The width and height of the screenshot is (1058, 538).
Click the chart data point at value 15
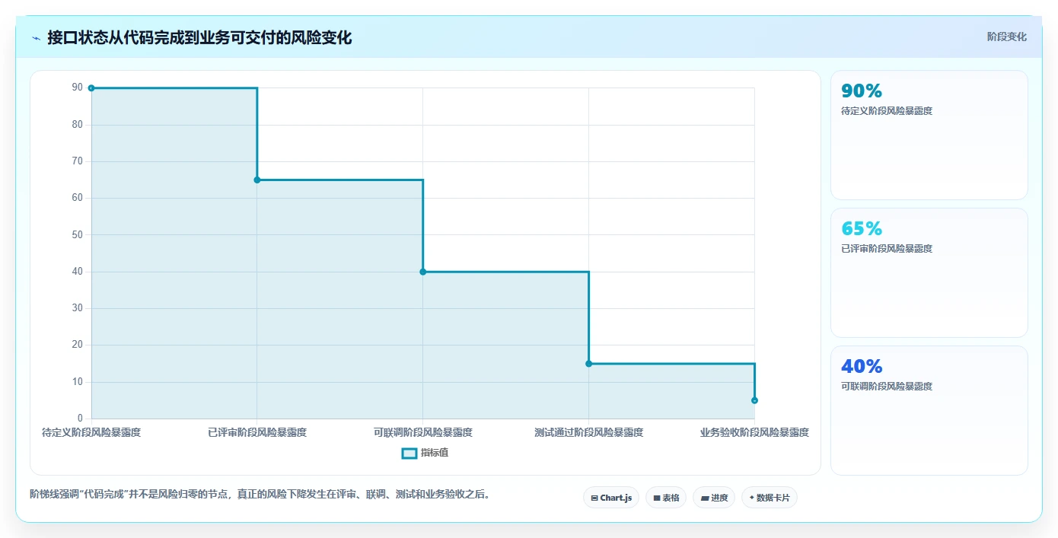[588, 364]
